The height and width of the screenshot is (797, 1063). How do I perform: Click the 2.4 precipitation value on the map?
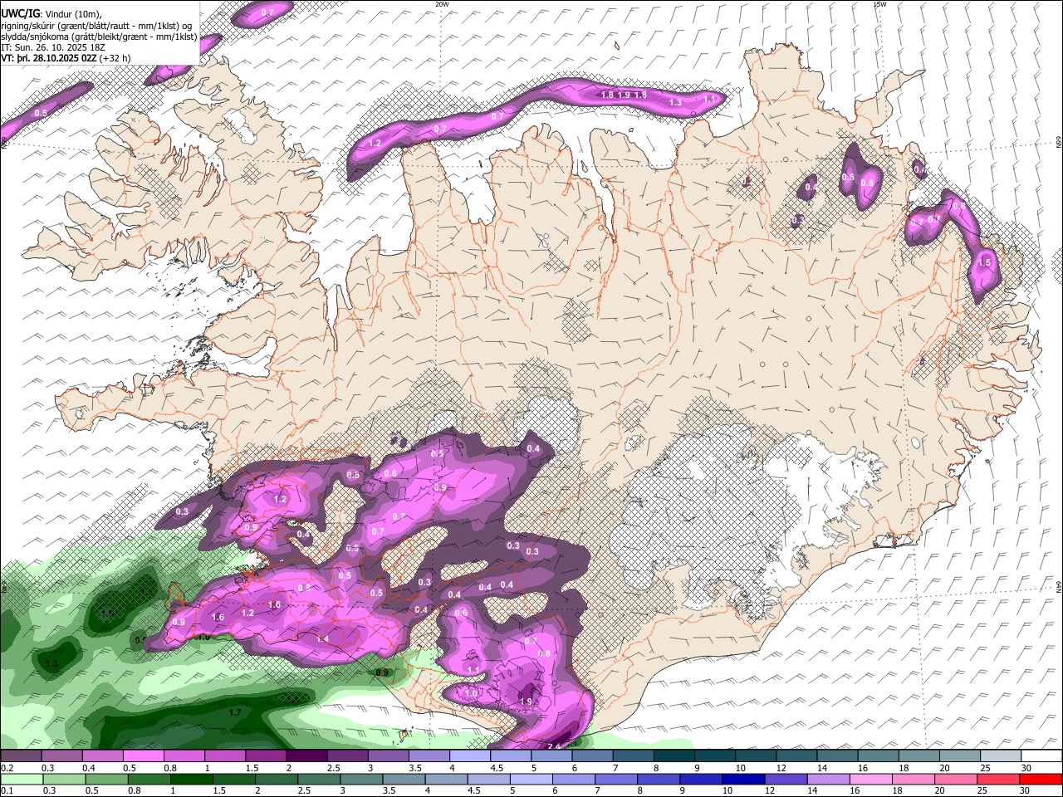(555, 746)
